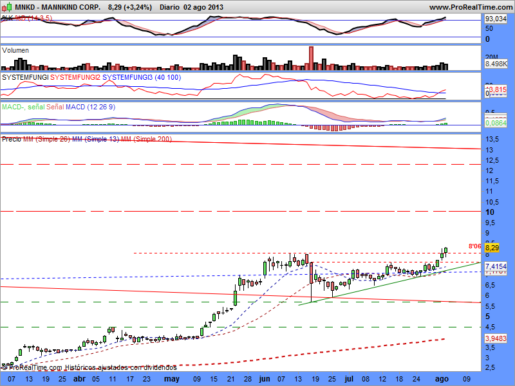Click the red 8'06 resistance annotation
Screen dimensions: 515x386
tap(474, 246)
